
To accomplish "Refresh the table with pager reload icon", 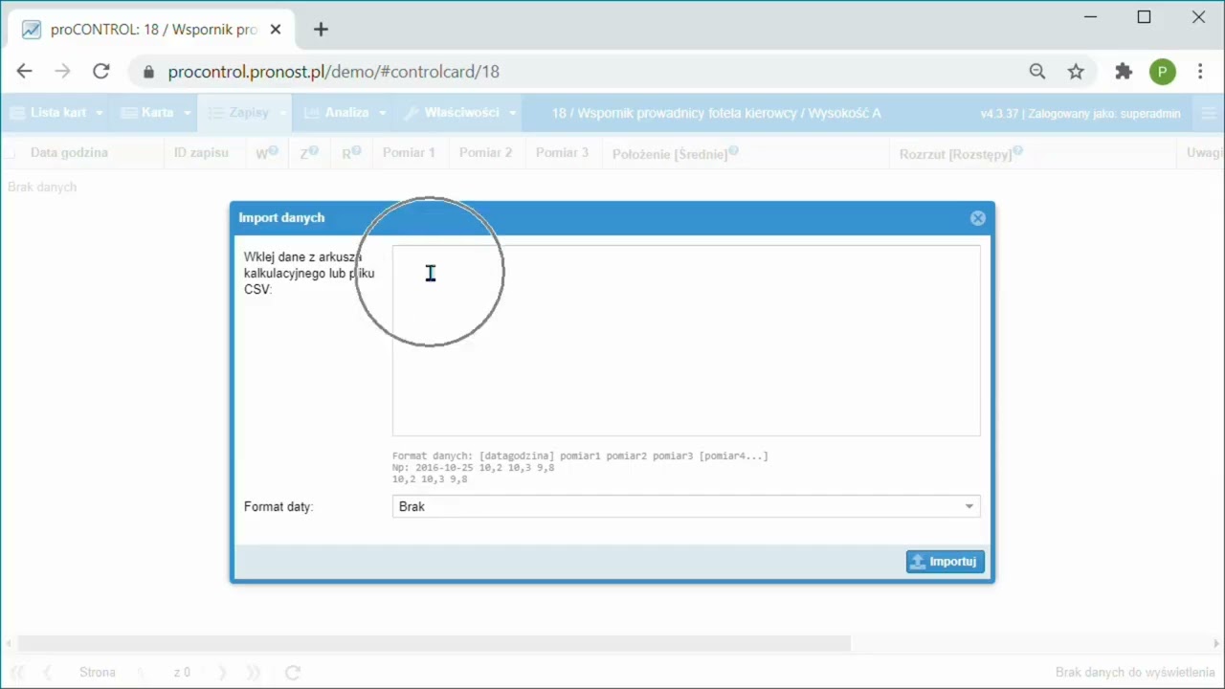I will click(x=293, y=673).
